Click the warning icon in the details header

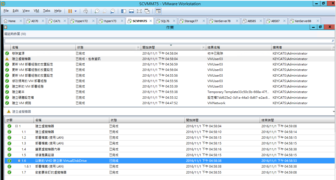pyautogui.click(x=9, y=111)
